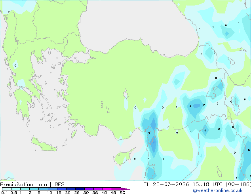Image resolution: width=251 pixels, height=194 pixels.
Task: Click the 0.5–1 mm legend color swatch
Action: click(16, 189)
